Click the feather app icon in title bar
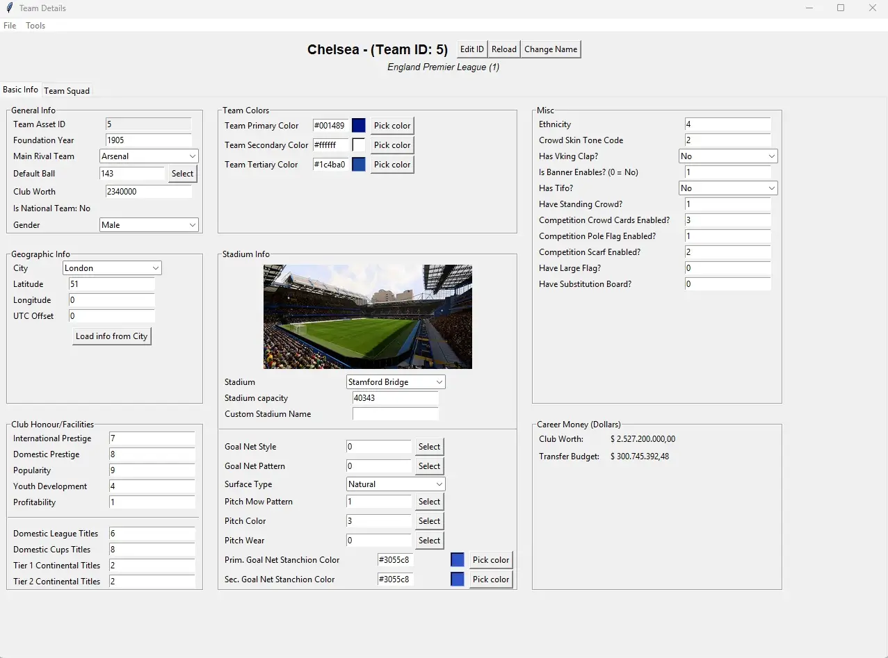This screenshot has width=888, height=658. click(x=9, y=8)
